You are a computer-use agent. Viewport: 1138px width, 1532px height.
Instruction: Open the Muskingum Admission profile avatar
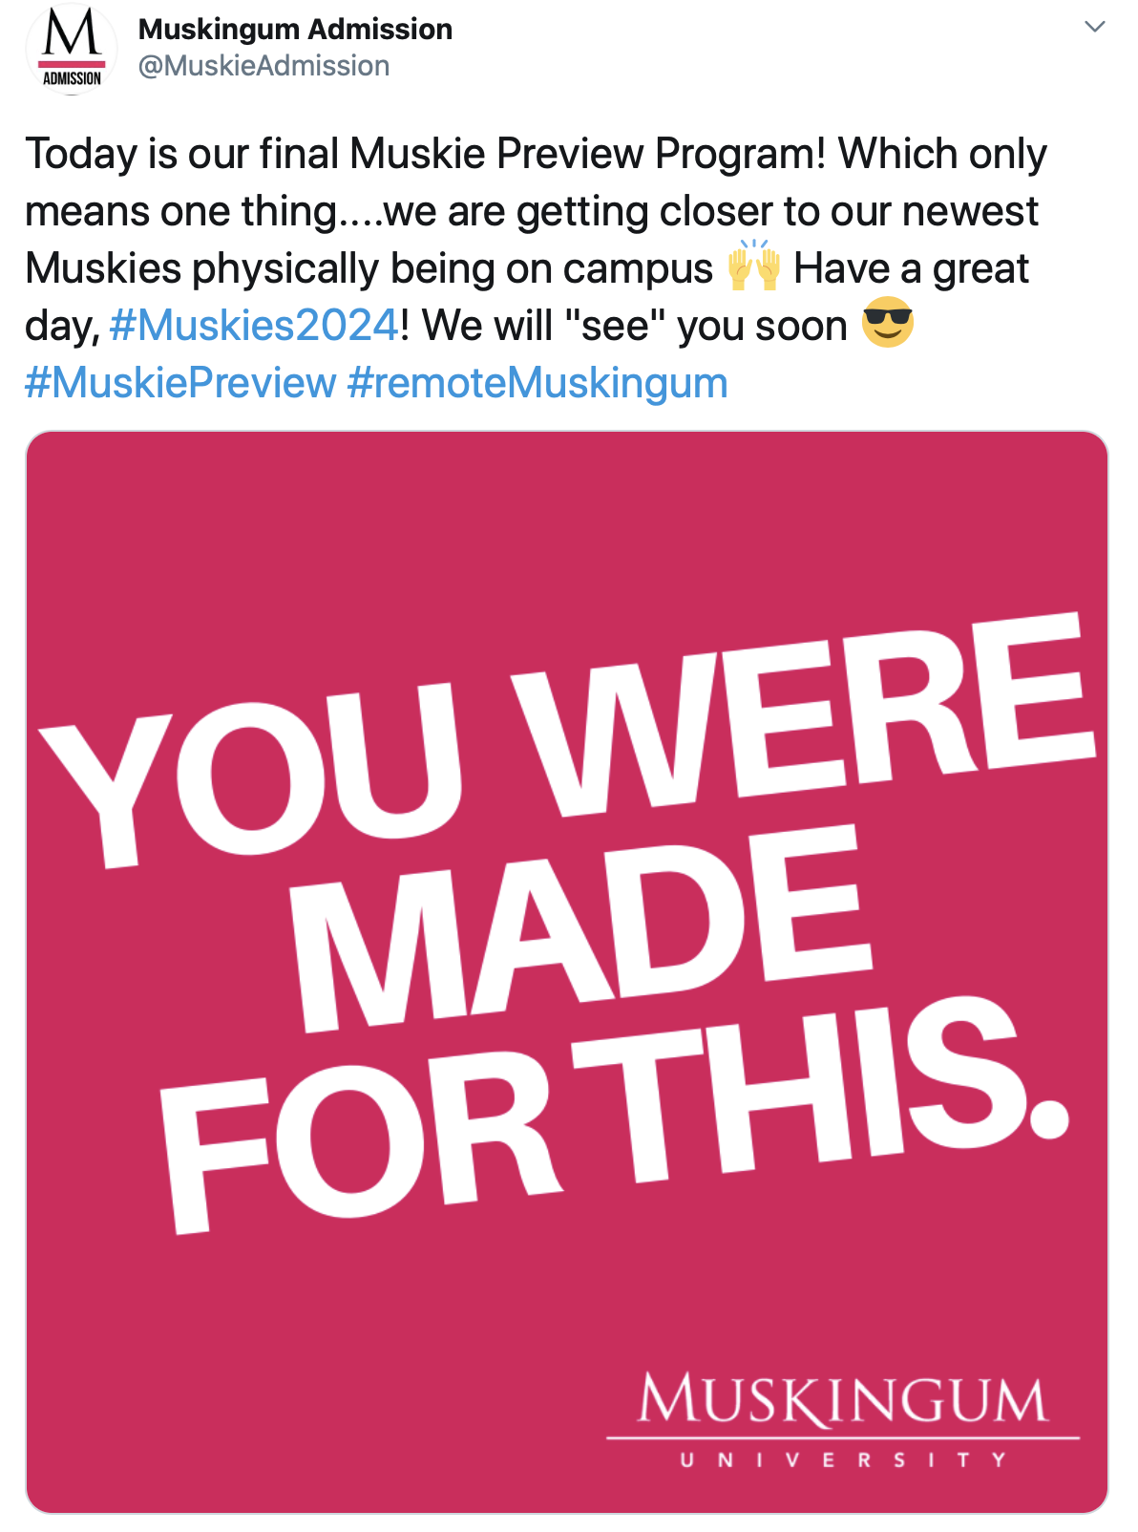point(72,49)
